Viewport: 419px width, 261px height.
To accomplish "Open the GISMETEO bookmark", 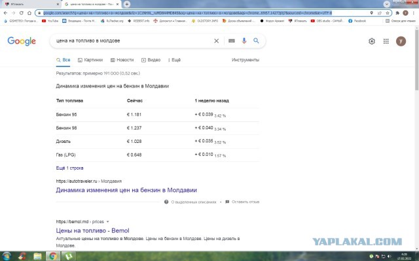I will tap(21, 21).
